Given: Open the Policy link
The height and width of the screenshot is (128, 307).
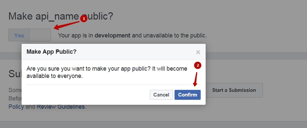Looking at the screenshot, I should [16, 107].
